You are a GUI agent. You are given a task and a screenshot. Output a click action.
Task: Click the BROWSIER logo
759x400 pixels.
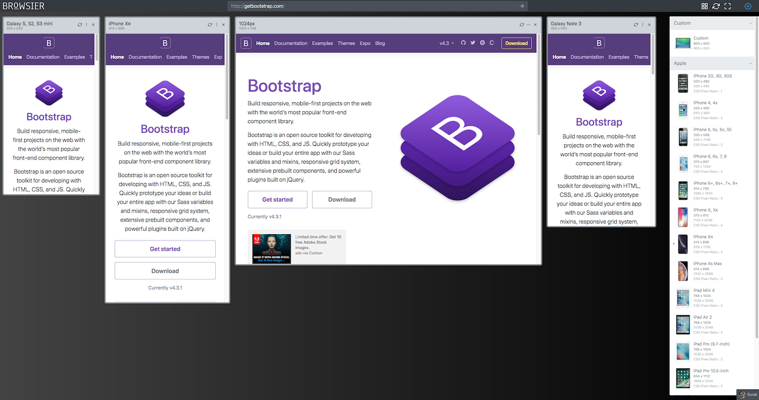[x=24, y=6]
